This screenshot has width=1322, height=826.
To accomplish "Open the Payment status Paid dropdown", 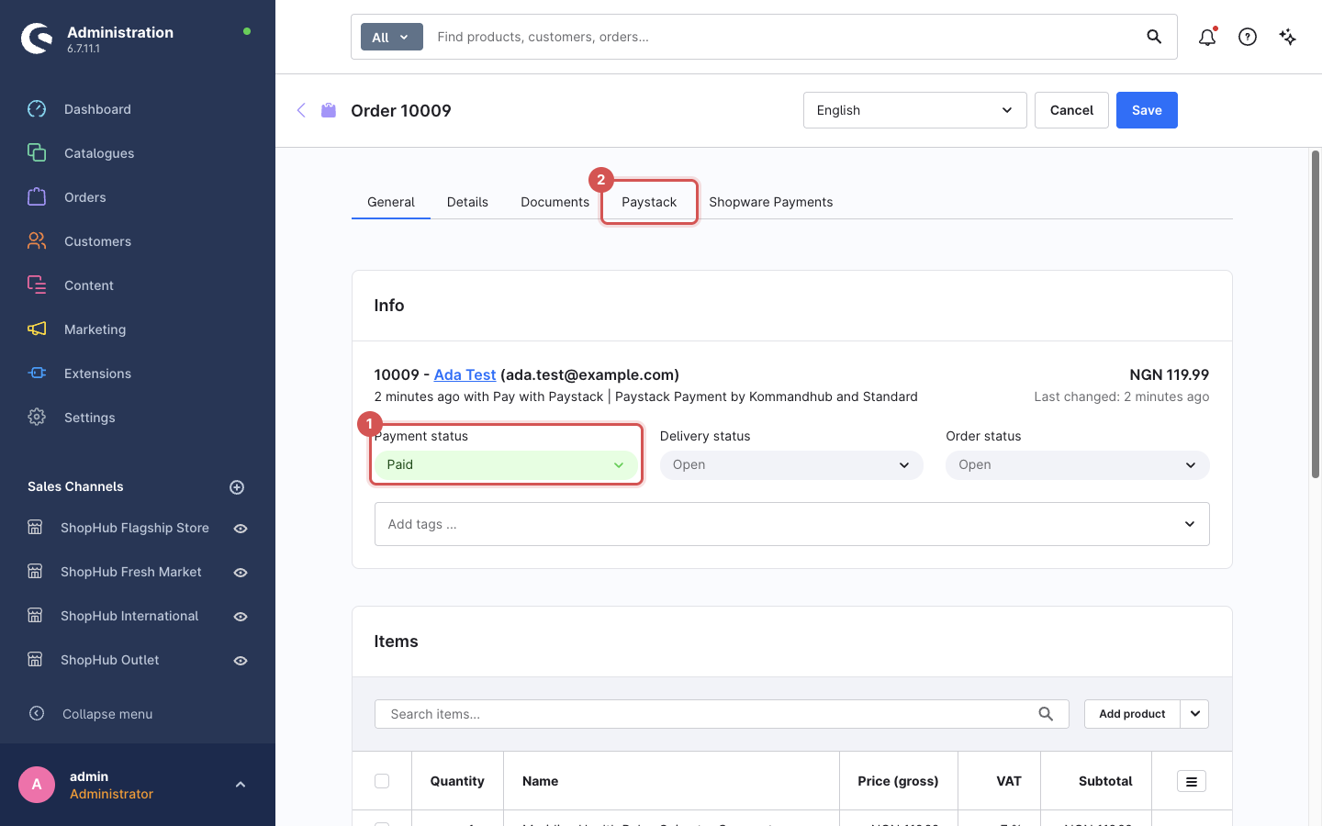I will tap(506, 464).
